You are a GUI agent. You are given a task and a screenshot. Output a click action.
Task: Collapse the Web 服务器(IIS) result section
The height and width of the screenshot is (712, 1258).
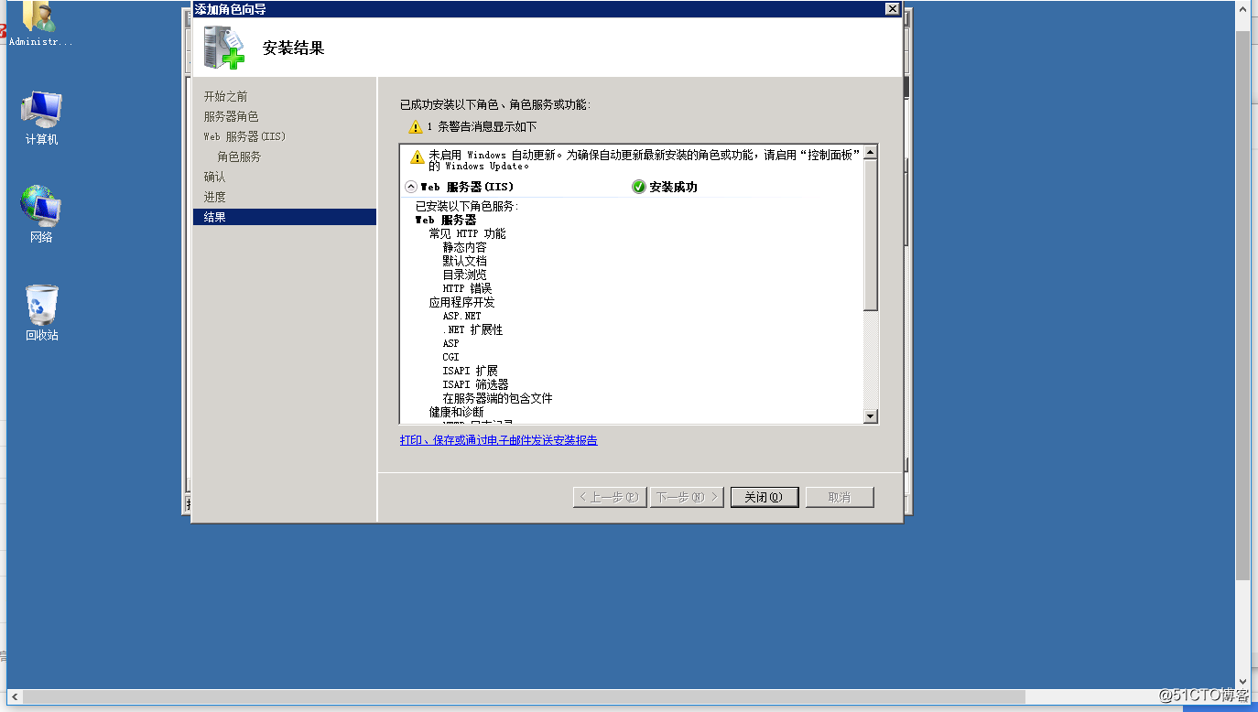[411, 187]
